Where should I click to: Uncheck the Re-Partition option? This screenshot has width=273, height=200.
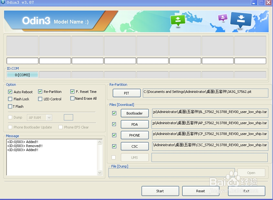click(40, 91)
